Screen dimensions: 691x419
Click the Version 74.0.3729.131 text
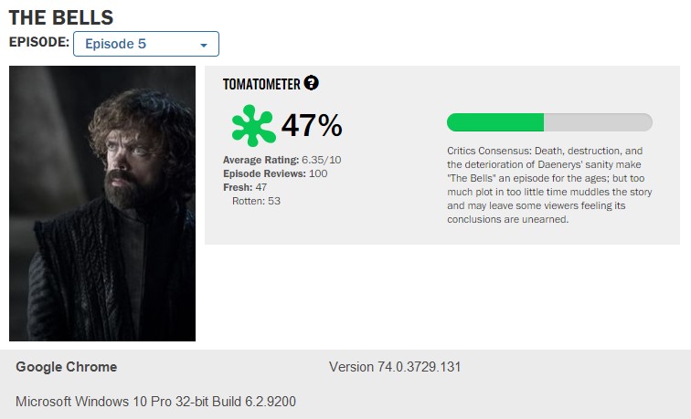coord(395,367)
